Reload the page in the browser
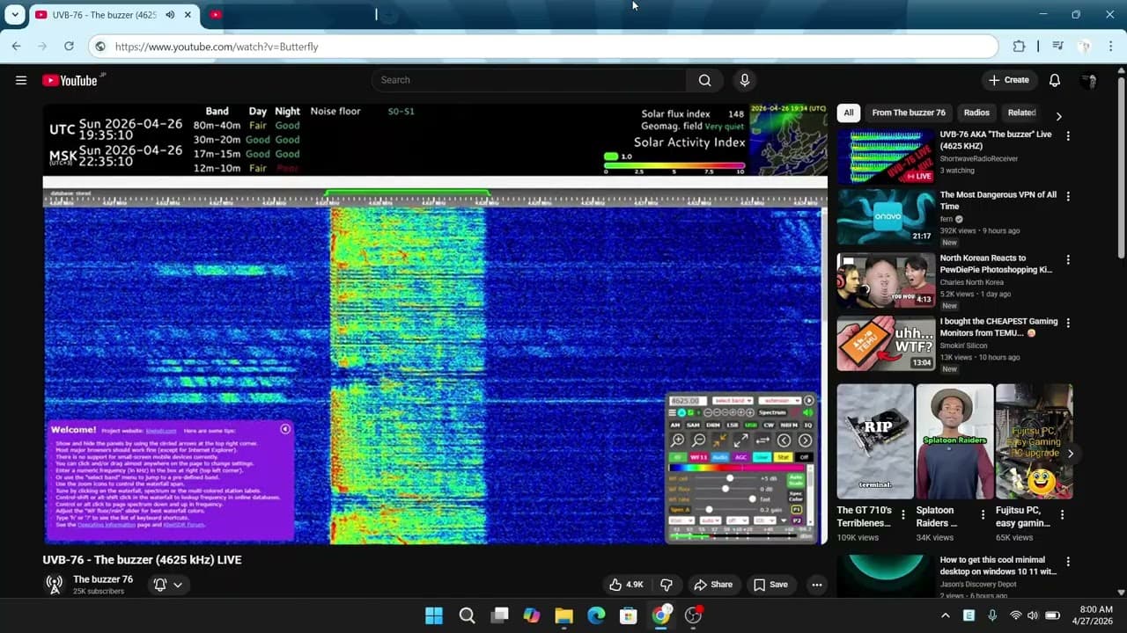This screenshot has width=1127, height=633. click(x=69, y=47)
